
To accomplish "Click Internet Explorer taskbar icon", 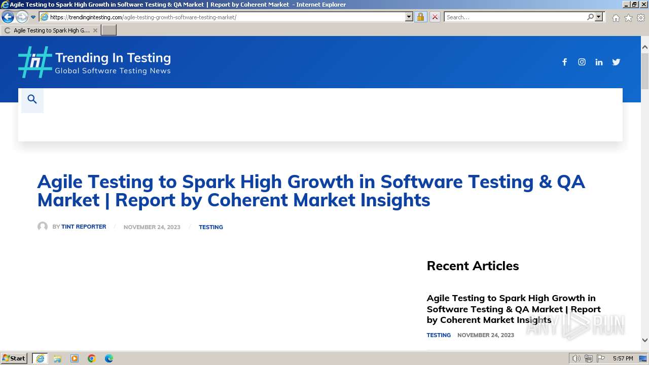I will pyautogui.click(x=40, y=358).
